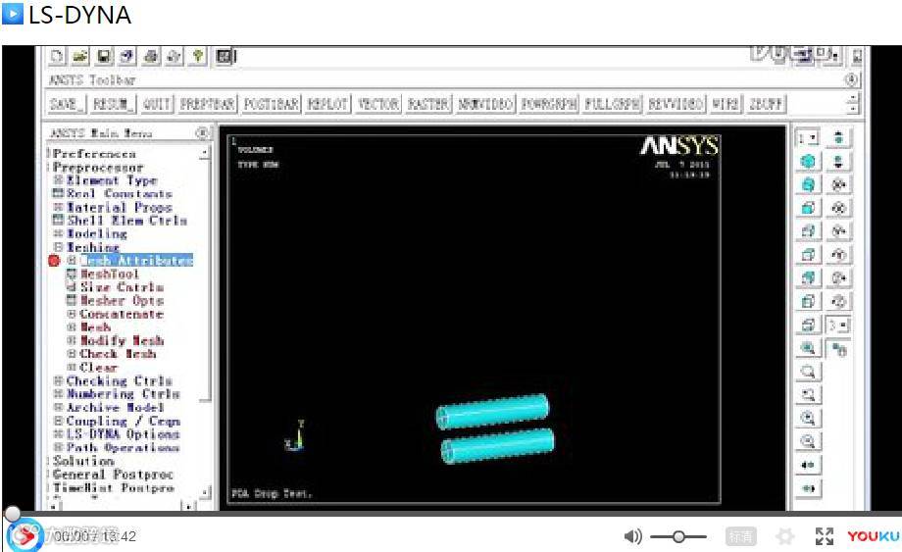The width and height of the screenshot is (902, 552).
Task: Click the Box Zoom magnifier icon
Action: point(808,372)
